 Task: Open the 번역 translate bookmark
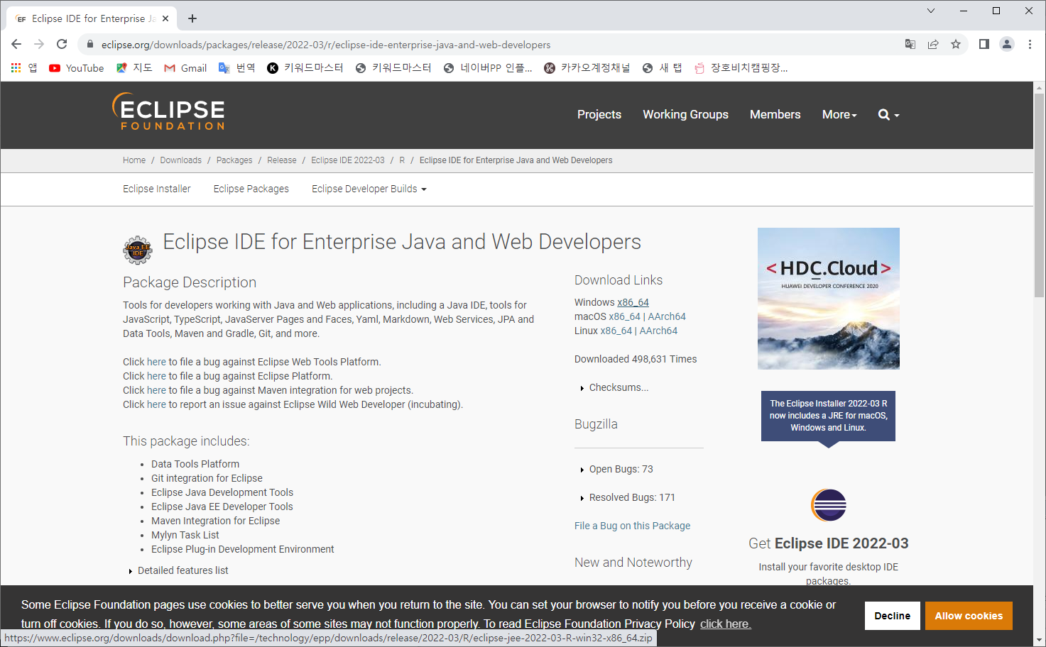[x=237, y=68]
